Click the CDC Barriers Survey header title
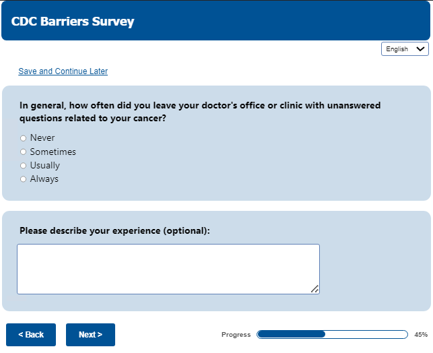 73,22
